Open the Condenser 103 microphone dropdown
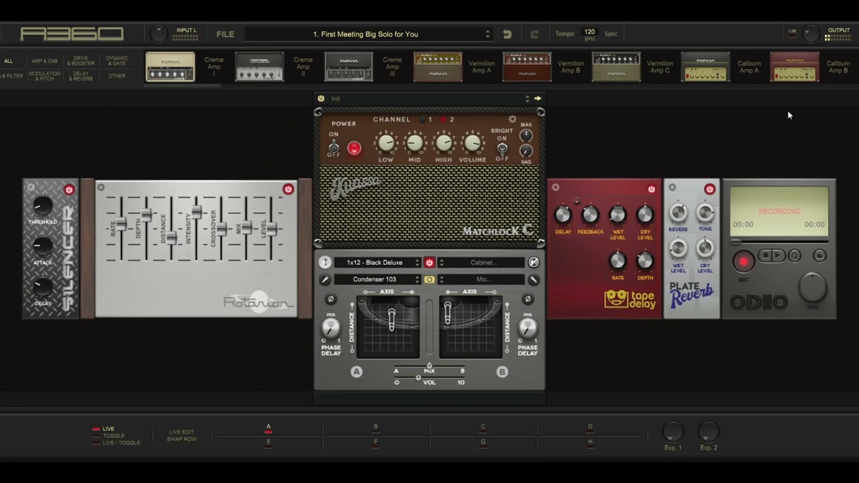 [x=377, y=279]
